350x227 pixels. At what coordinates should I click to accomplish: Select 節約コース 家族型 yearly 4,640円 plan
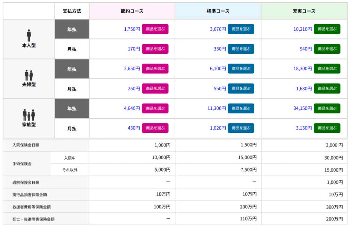(x=155, y=108)
